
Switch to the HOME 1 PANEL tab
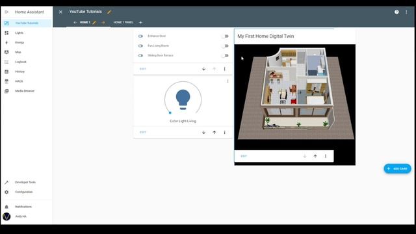pos(123,23)
